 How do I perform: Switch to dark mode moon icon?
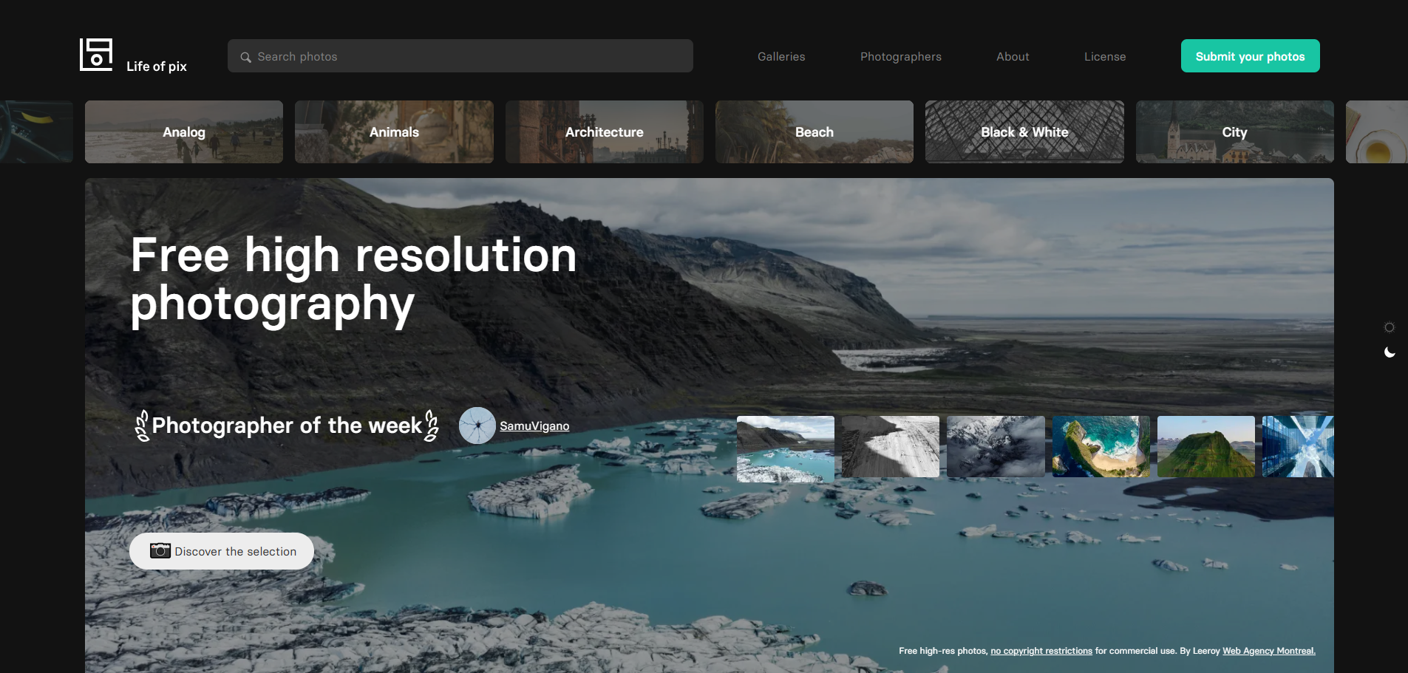pyautogui.click(x=1390, y=352)
